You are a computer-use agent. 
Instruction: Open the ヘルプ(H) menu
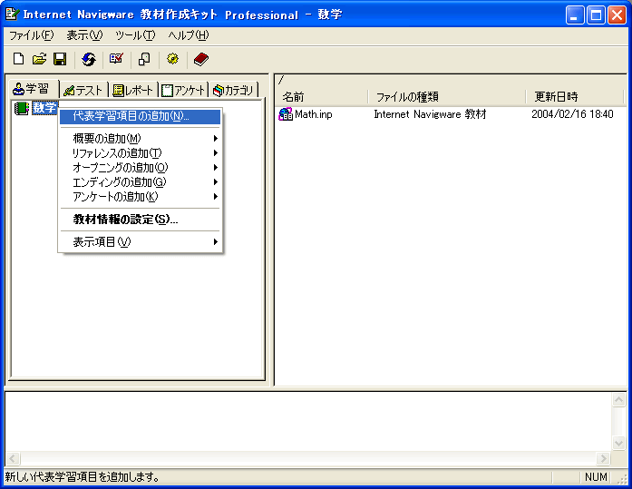pyautogui.click(x=189, y=35)
